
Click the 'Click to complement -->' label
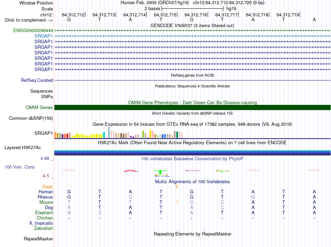[x=29, y=20]
